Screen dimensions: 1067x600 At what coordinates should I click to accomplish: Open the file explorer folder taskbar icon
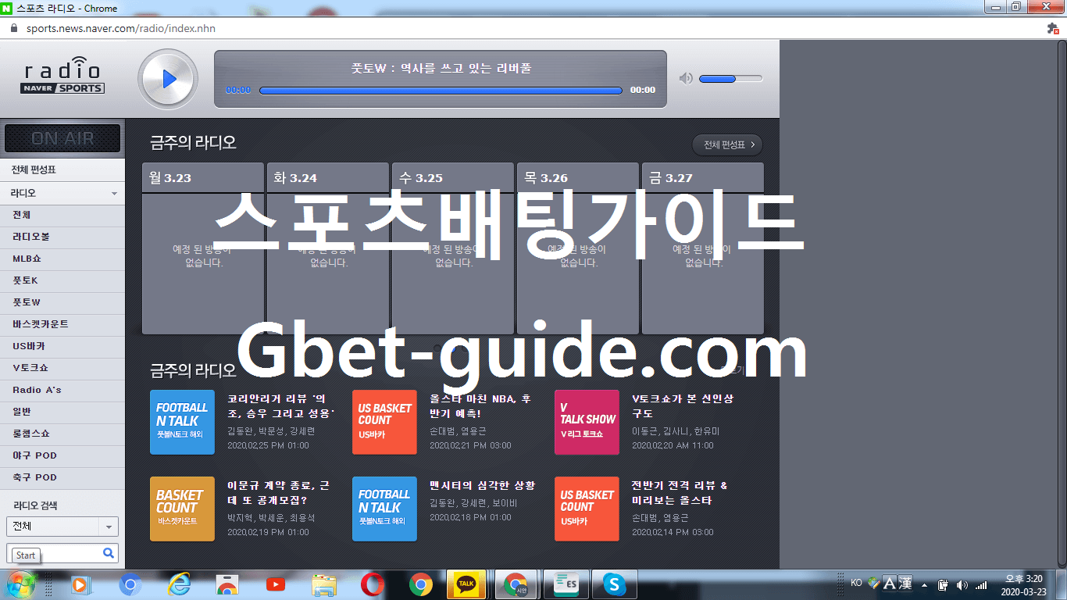click(323, 584)
